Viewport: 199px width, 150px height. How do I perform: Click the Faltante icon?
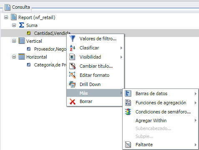pyautogui.click(x=128, y=145)
